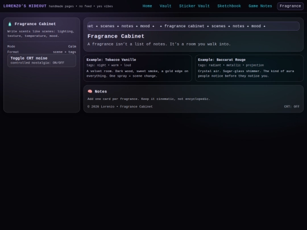307x230 pixels.
Task: Click 'tags: radiant • metallic • projection' line
Action: [x=231, y=65]
